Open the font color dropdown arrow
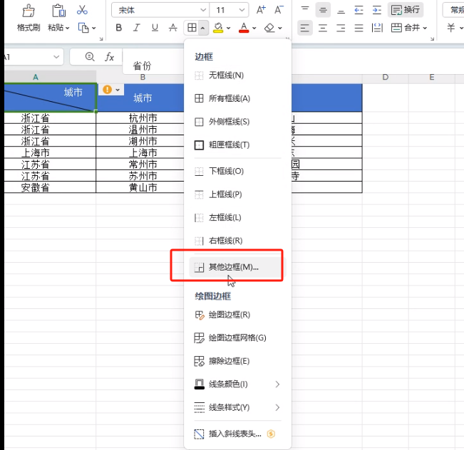464x450 pixels. click(x=254, y=28)
